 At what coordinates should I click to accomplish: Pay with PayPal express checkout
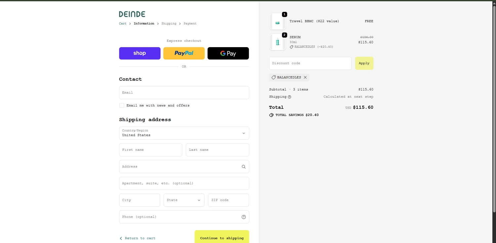click(x=184, y=53)
